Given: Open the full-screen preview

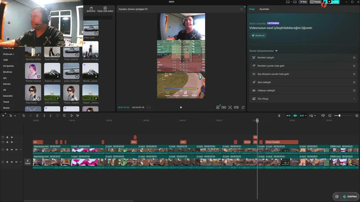Looking at the screenshot, I should coord(243,107).
